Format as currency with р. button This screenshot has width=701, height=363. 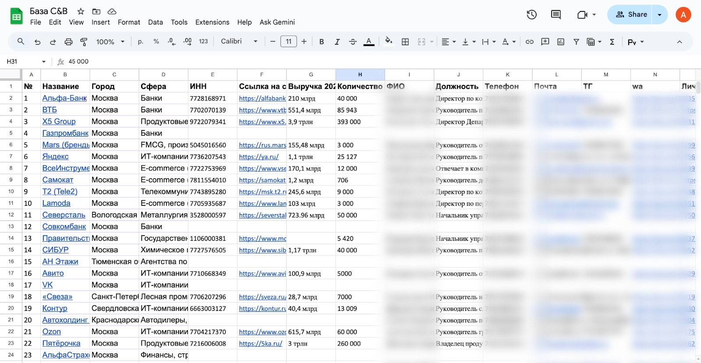pos(141,42)
